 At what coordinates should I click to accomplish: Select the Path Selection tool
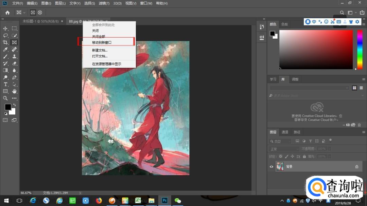[14, 84]
